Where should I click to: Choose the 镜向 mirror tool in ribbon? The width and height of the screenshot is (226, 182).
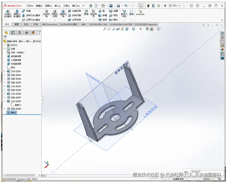(x=114, y=20)
